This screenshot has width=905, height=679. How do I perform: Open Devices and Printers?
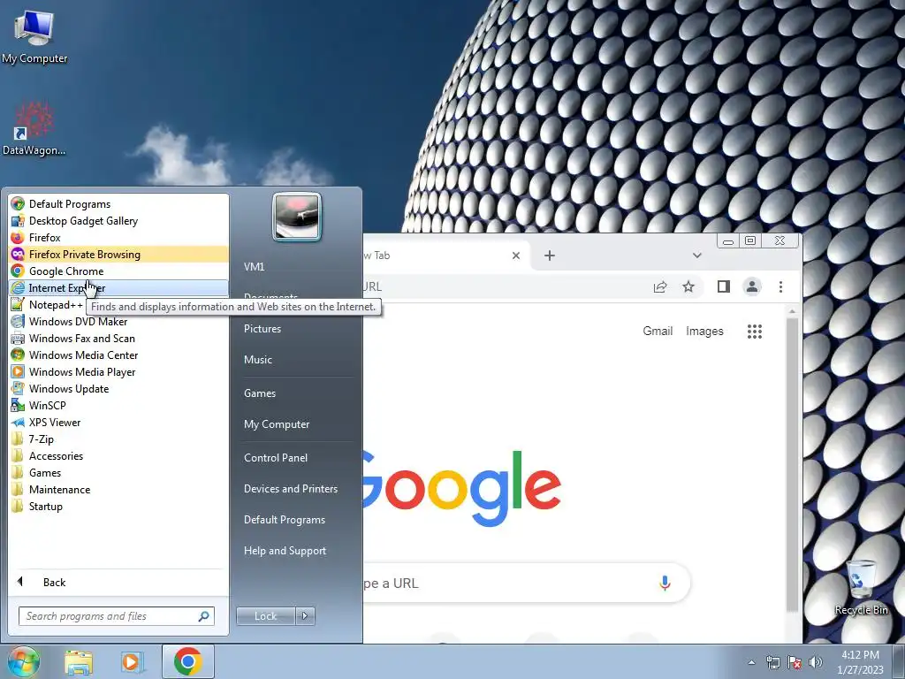coord(297,489)
